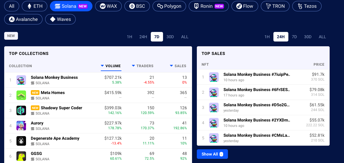Viewport: 344px width, 163px height.
Task: Open thumbnail of sale #CMsLa
Action: click(x=214, y=138)
